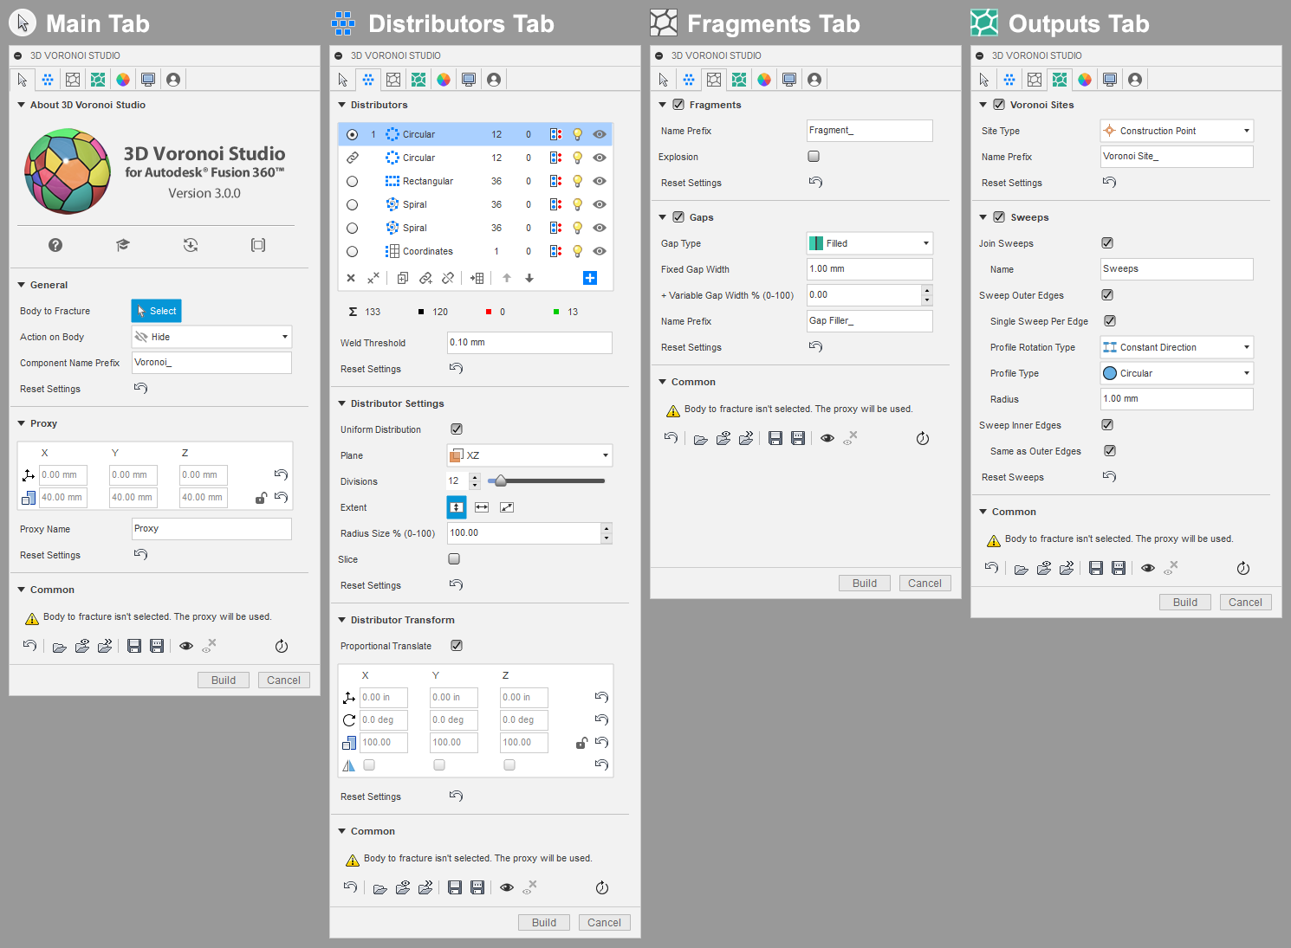Viewport: 1291px width, 948px height.
Task: Increase Radius Size % with stepper
Action: click(607, 528)
